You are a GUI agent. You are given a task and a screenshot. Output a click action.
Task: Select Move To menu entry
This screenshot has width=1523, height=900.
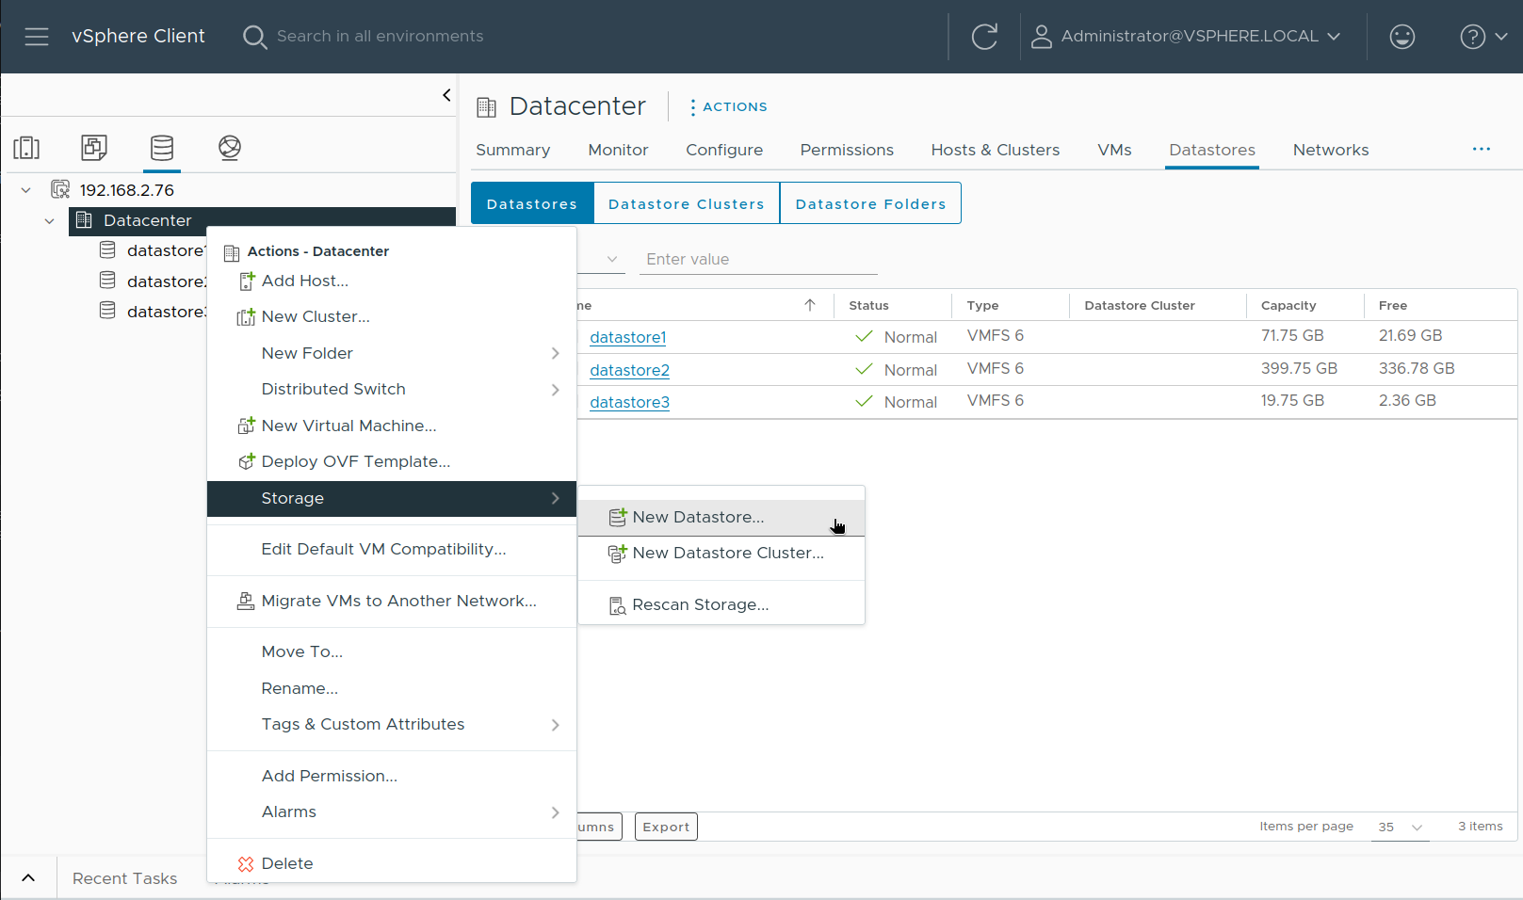click(x=392, y=652)
